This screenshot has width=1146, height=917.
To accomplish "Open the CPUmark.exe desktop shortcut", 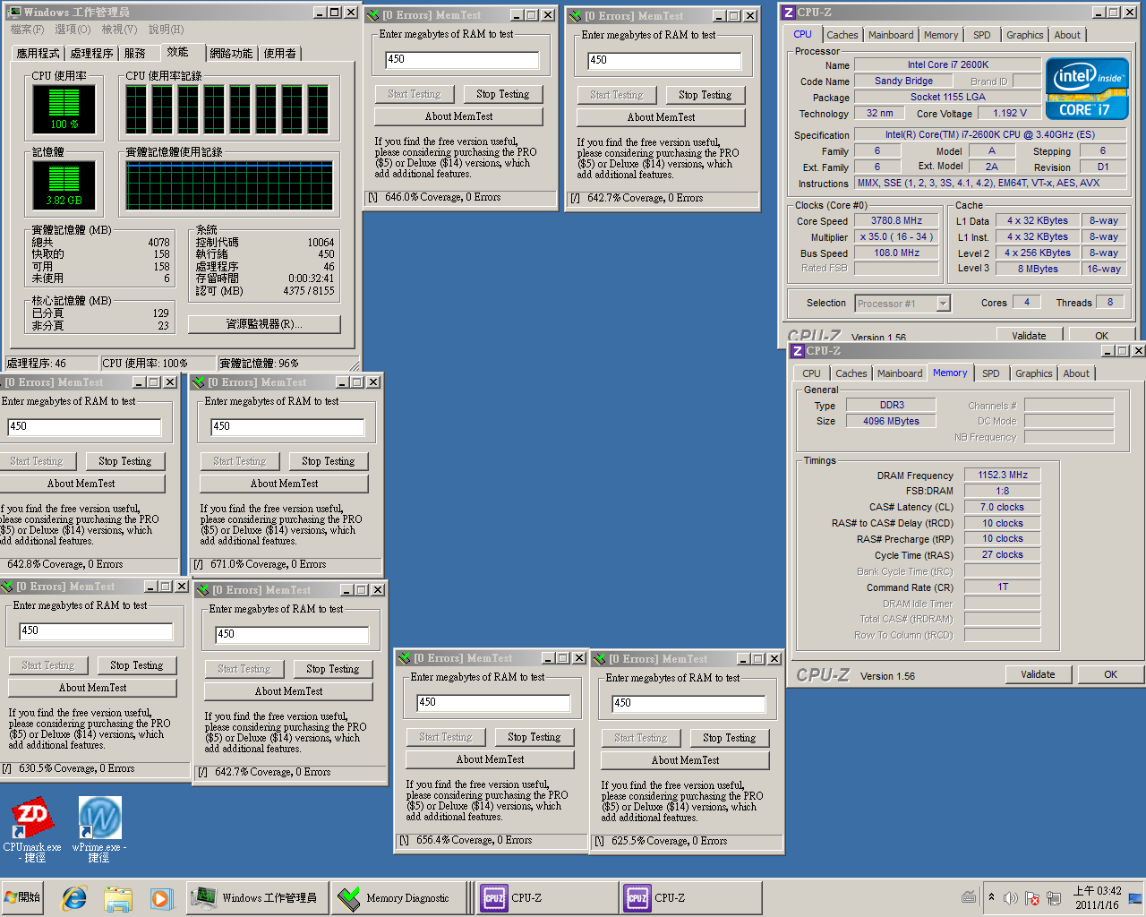I will 32,830.
